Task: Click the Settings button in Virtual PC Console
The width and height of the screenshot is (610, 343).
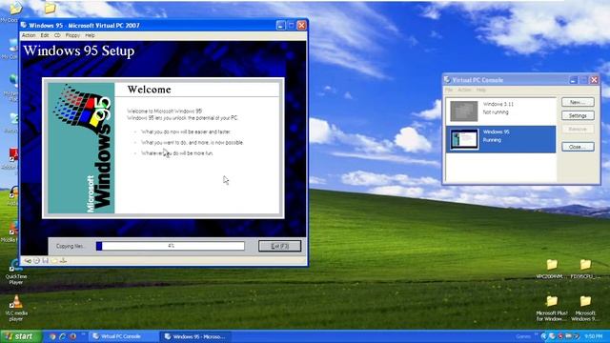Action: click(x=578, y=115)
